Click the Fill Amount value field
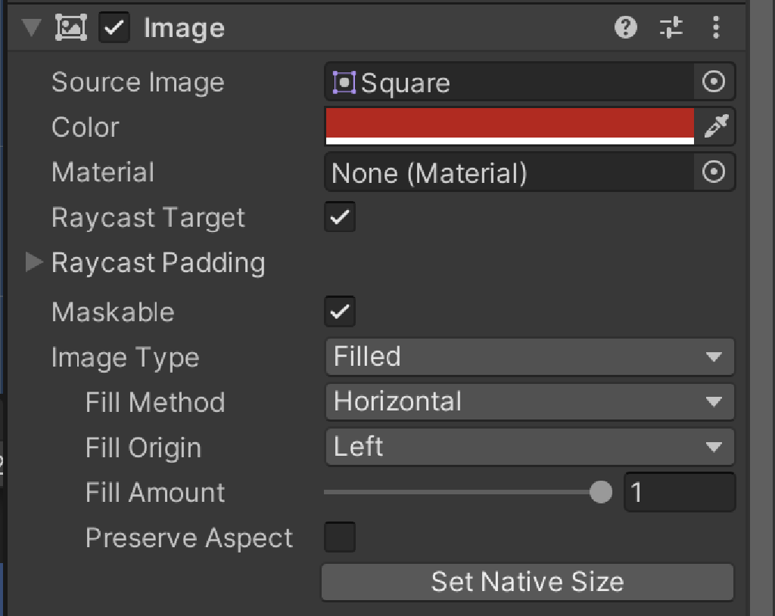 (x=679, y=493)
